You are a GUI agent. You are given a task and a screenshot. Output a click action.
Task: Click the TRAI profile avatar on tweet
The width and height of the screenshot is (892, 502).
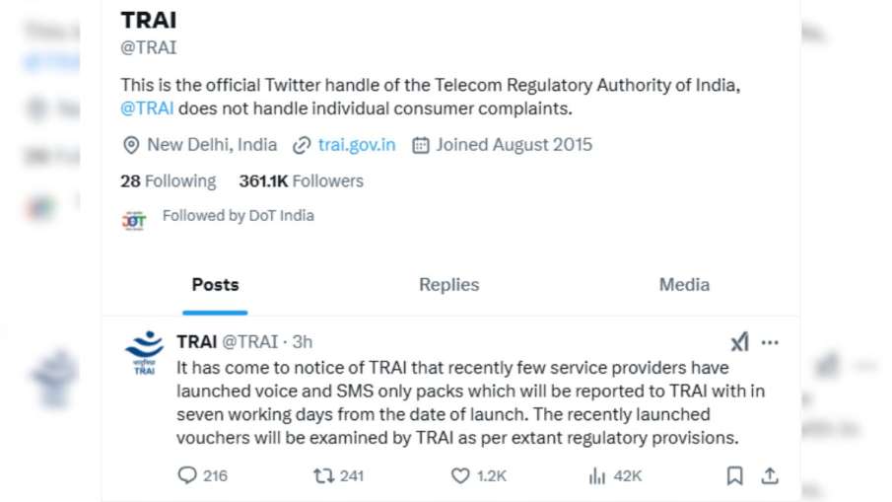click(144, 352)
